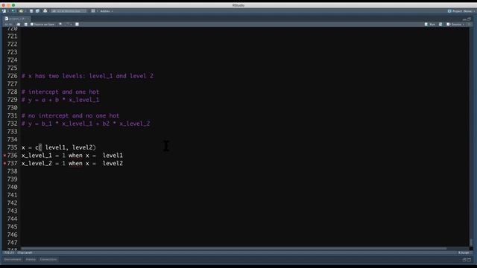Click comment '# x has two levels' line
Screen dimensions: 477x268
[x=88, y=76]
